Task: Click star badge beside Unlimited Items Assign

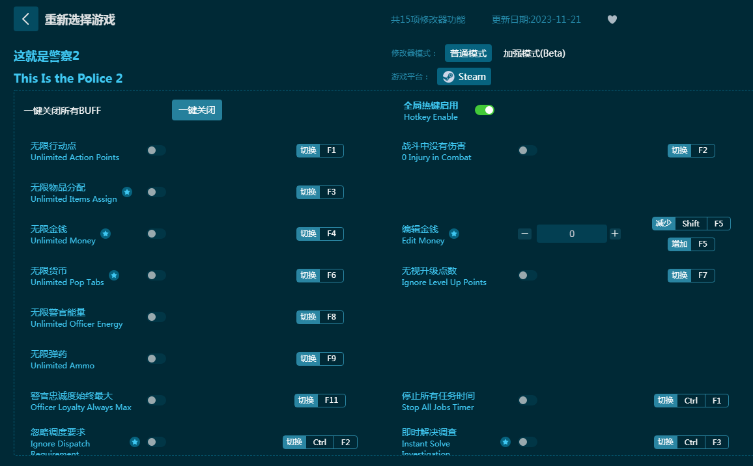Action: click(x=127, y=192)
